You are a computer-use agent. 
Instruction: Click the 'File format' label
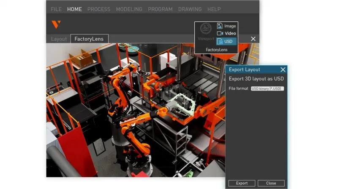238,88
